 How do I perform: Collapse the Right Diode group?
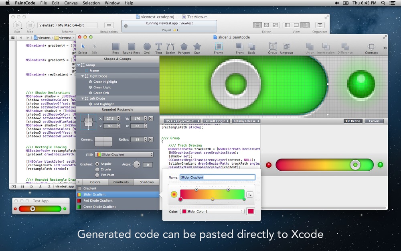click(x=83, y=76)
